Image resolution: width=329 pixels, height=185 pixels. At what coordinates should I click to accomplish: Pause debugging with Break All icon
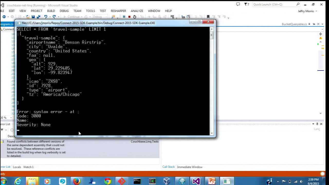point(124,17)
